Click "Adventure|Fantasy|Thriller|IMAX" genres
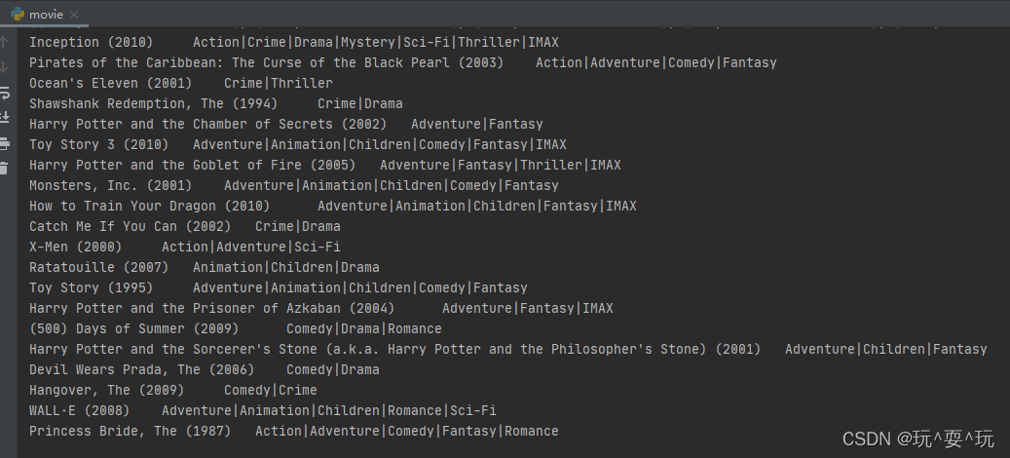This screenshot has width=1010, height=458. pyautogui.click(x=501, y=166)
